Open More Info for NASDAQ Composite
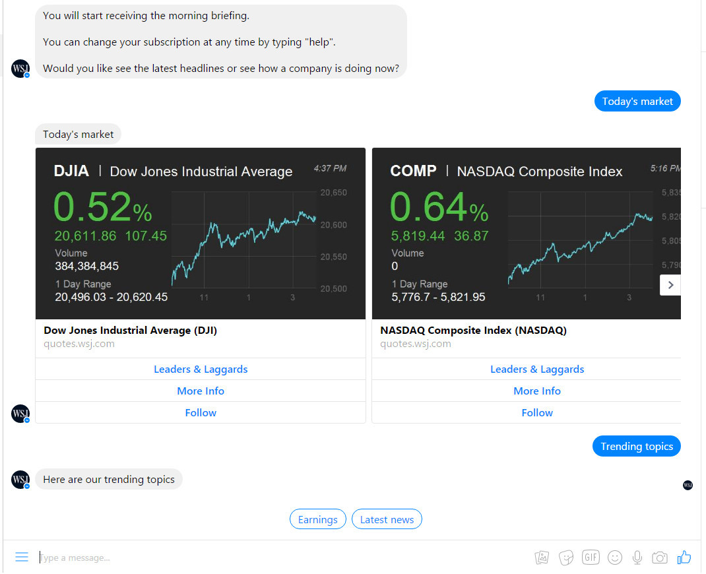 coord(537,391)
